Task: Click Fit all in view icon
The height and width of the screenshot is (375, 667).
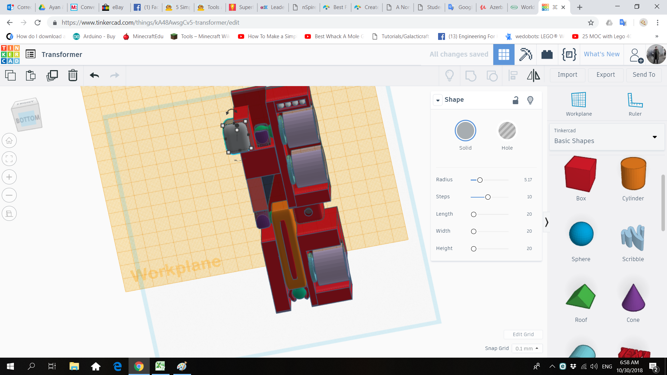Action: [9, 159]
